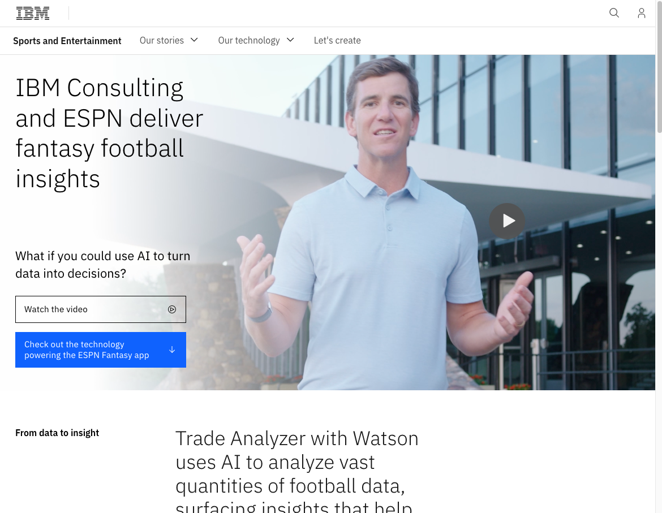The image size is (662, 513).
Task: Open the search magnifier icon
Action: (614, 13)
